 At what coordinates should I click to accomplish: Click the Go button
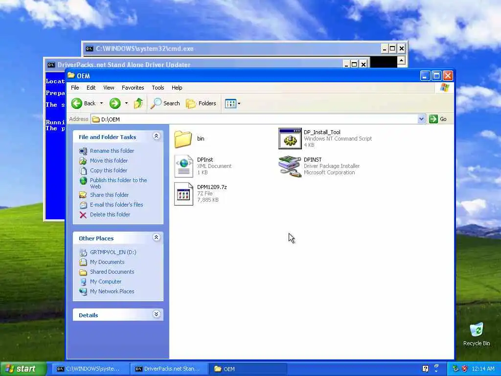point(438,119)
